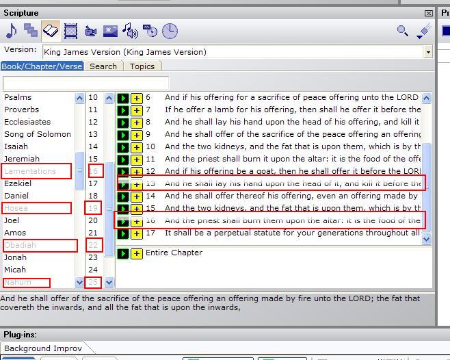Click verse list scrollbar down arrow

(x=427, y=240)
